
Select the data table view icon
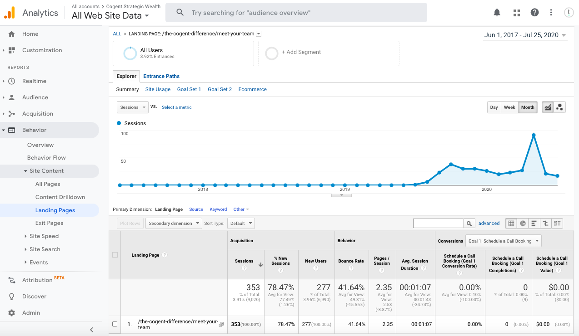click(511, 223)
